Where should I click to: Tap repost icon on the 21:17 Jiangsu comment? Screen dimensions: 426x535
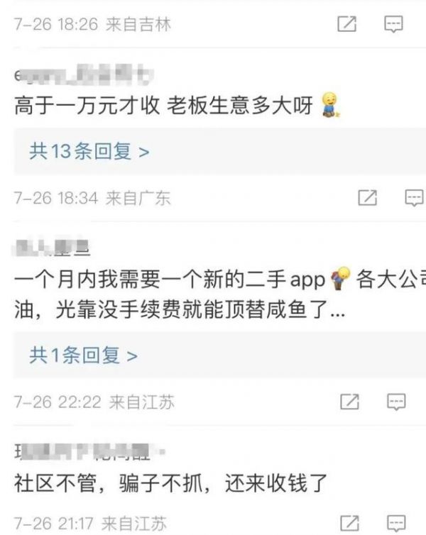pos(349,523)
